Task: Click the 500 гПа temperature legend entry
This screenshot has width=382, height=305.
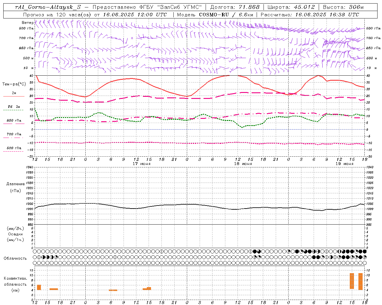Action: (x=14, y=148)
